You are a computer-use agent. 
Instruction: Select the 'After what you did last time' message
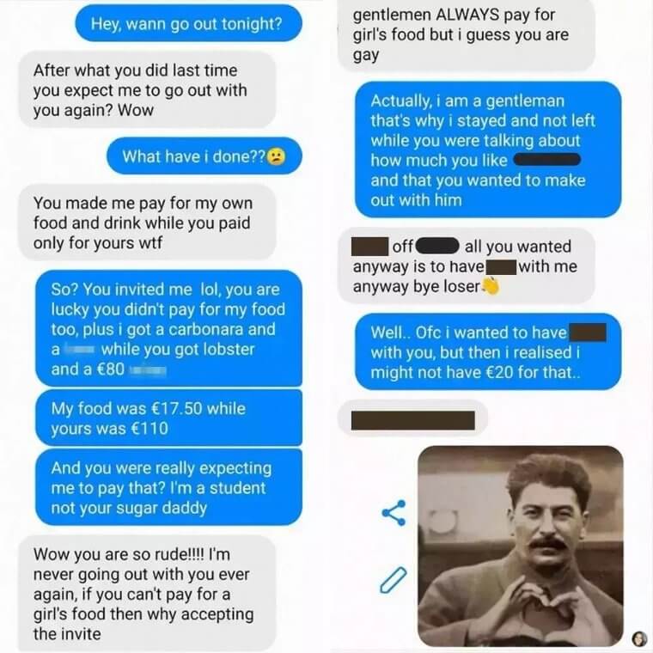(x=147, y=90)
